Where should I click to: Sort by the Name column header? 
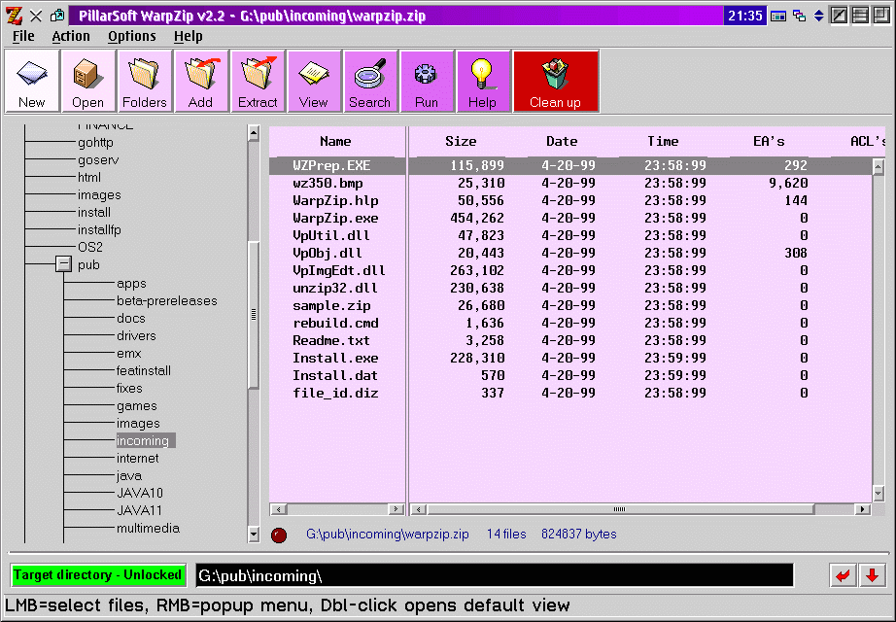coord(336,141)
